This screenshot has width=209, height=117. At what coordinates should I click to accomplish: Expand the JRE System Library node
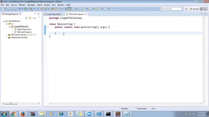tap(7, 35)
